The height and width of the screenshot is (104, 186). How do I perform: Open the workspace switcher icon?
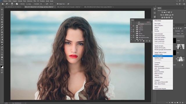(180, 4)
